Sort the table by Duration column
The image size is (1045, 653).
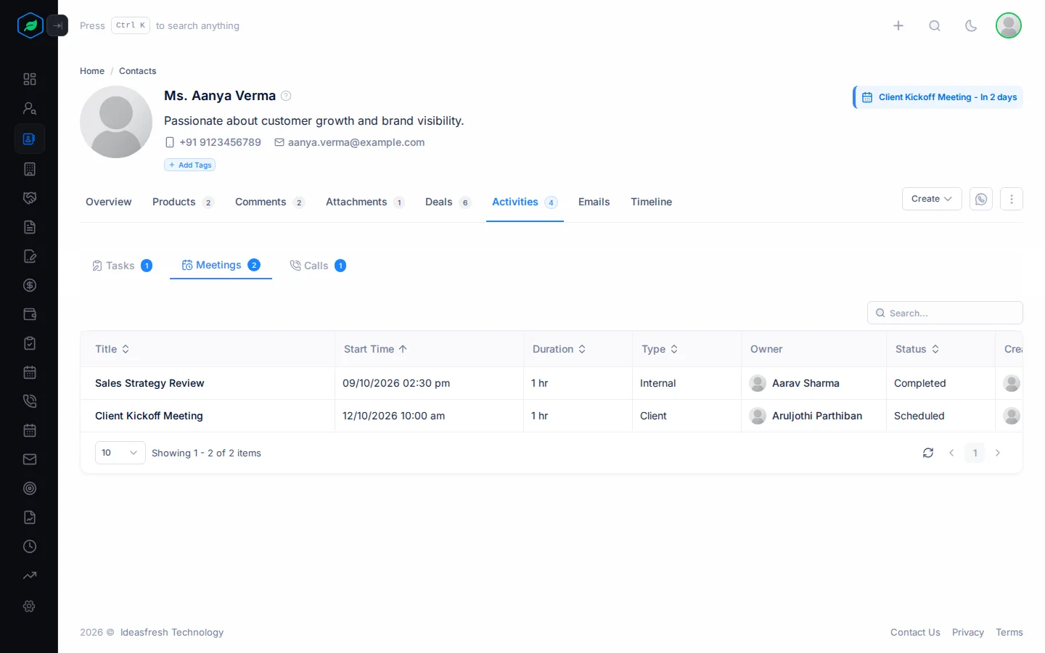point(559,349)
